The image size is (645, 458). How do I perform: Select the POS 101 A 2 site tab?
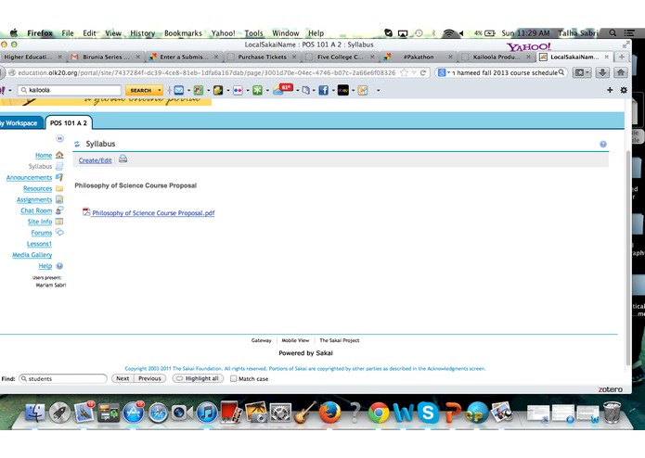[x=69, y=122]
